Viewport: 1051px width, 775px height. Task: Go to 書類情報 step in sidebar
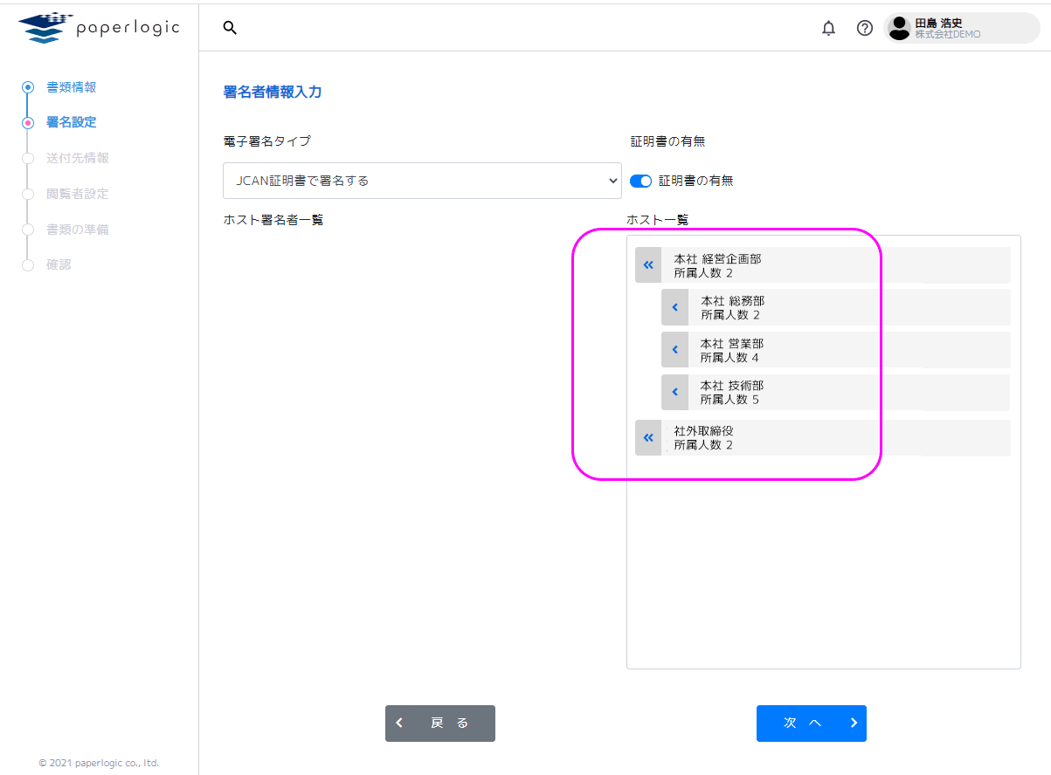click(71, 87)
